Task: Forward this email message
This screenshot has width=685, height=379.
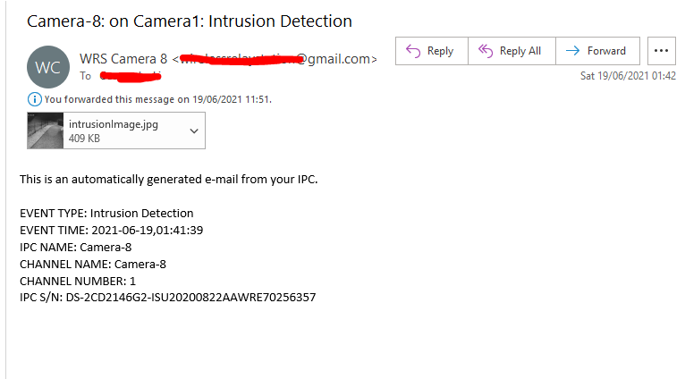Action: point(597,52)
